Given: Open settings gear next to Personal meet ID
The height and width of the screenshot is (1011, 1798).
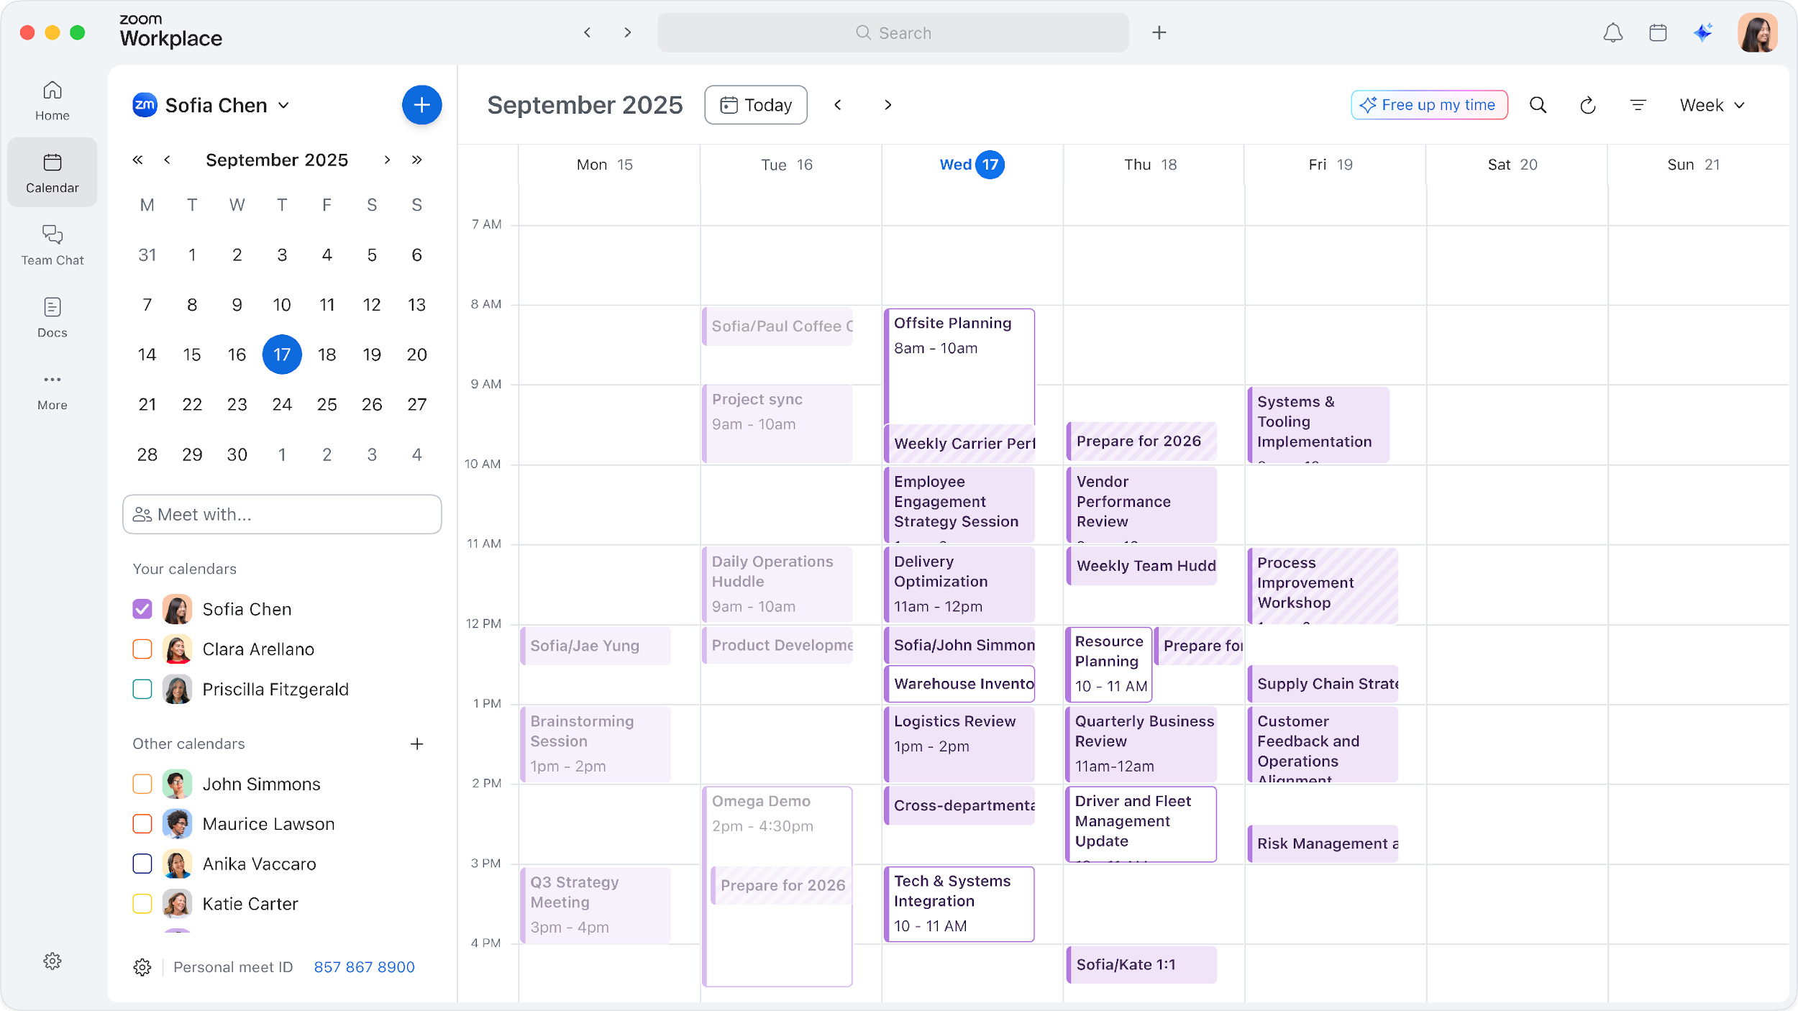Looking at the screenshot, I should click(x=142, y=967).
